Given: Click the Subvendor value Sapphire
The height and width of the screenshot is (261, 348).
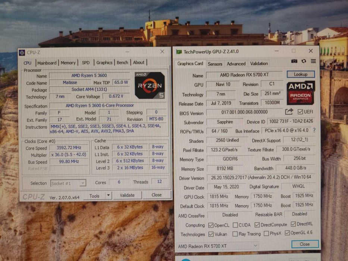Looking at the screenshot, I should point(225,122).
